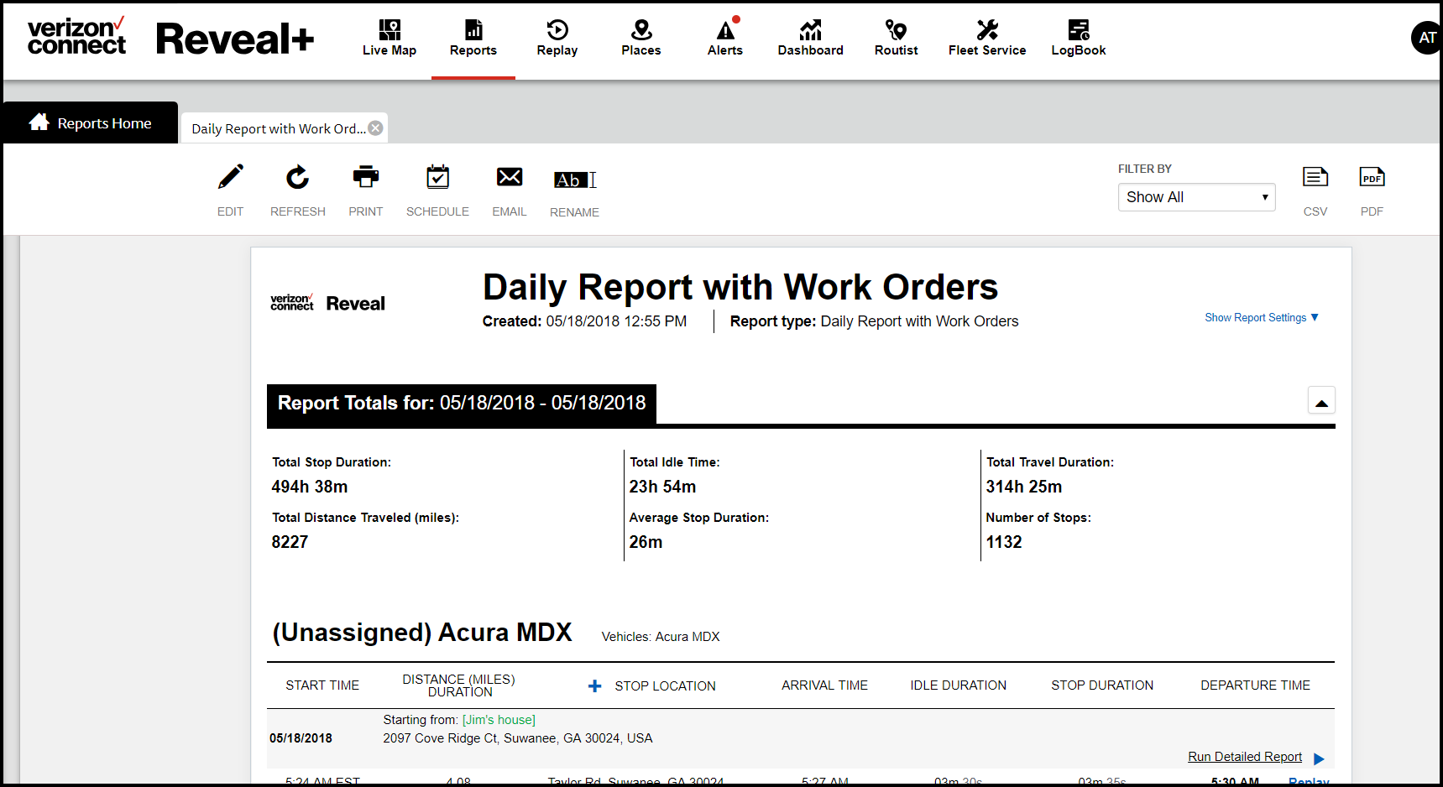Image resolution: width=1443 pixels, height=787 pixels.
Task: Click the Total Distance Traveled value 8227
Action: pyautogui.click(x=290, y=542)
